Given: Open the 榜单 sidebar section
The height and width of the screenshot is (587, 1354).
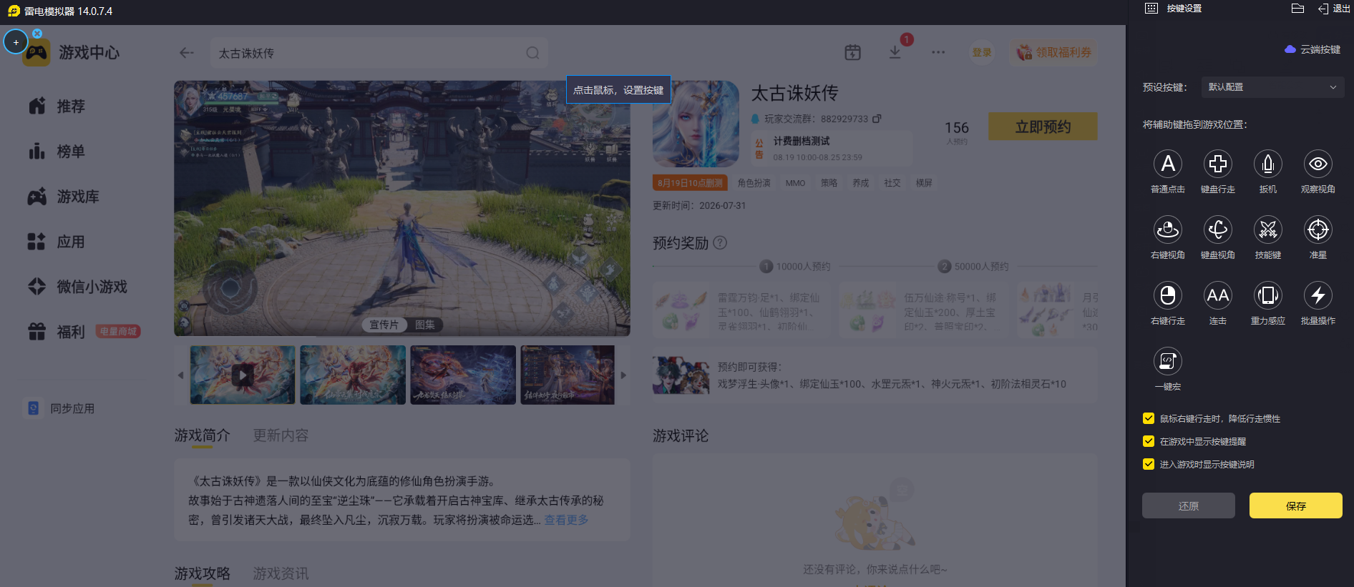Looking at the screenshot, I should coord(57,152).
